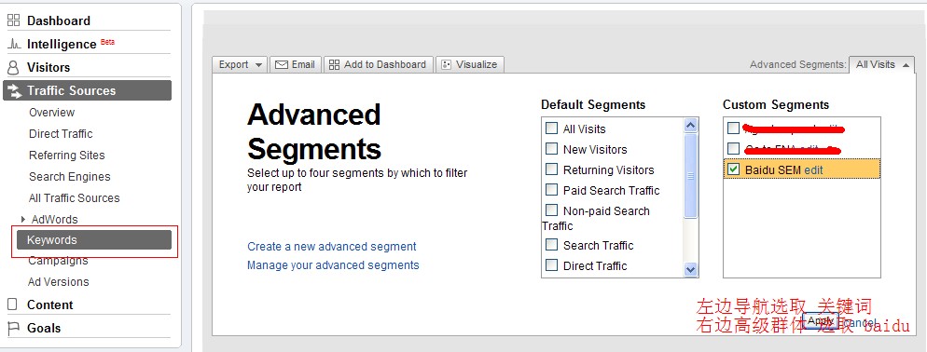Click the Add to Dashboard icon
Screen dimensions: 927x352
coord(335,65)
